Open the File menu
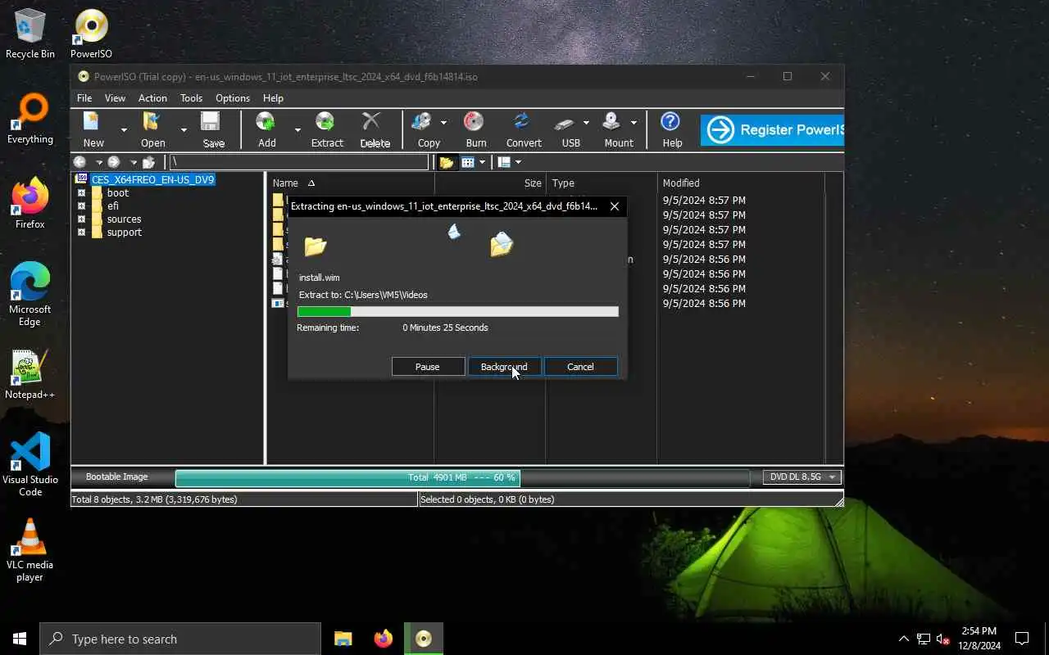This screenshot has height=655, width=1049. 84,98
